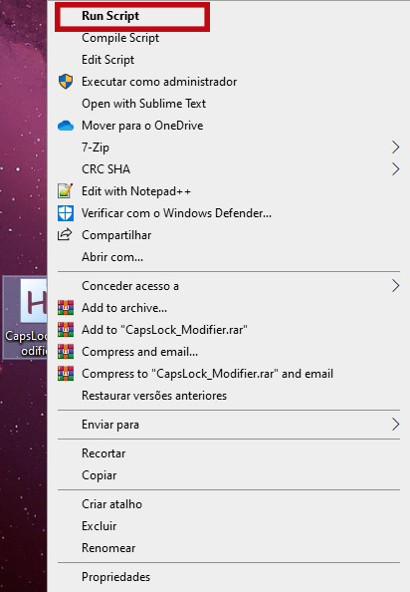410x592 pixels.
Task: Click WinRAR icon beside Add to archive
Action: [x=66, y=308]
